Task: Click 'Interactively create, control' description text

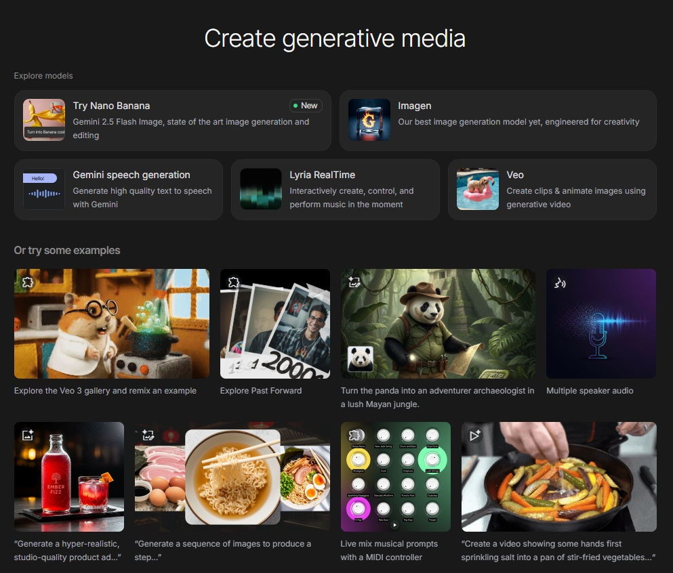Action: [x=352, y=197]
